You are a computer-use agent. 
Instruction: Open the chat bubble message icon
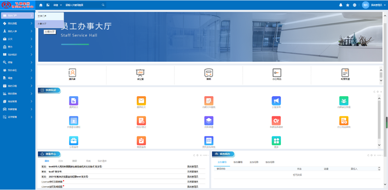click(354, 5)
